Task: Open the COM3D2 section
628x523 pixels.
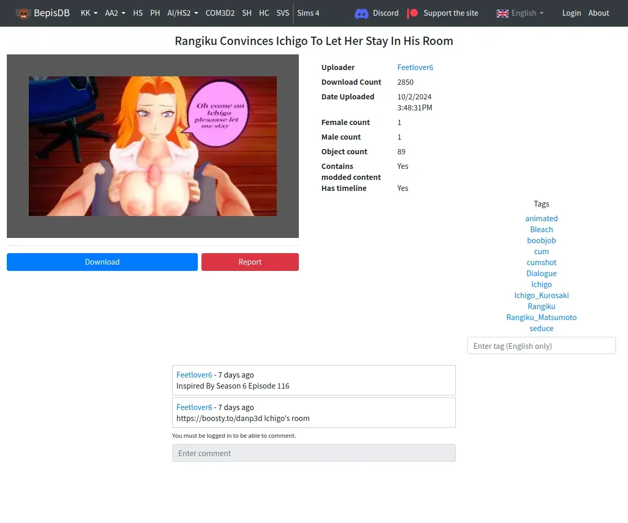Action: tap(220, 13)
